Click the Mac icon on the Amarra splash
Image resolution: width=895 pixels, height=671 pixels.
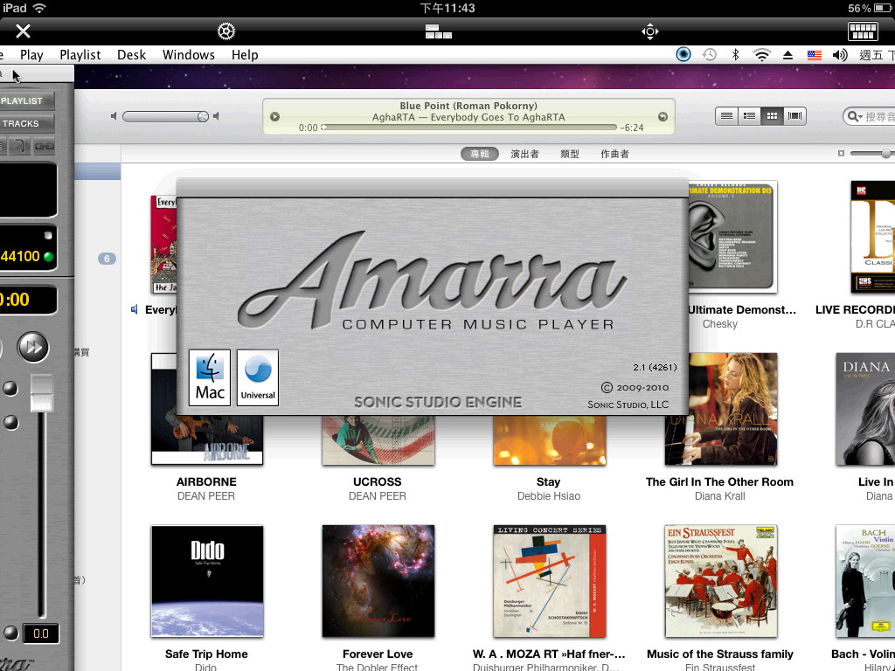tap(210, 377)
